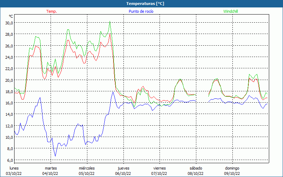This screenshot has width=283, height=177.
Task: Click the 12,0 y-axis value
Action: pyautogui.click(x=9, y=126)
